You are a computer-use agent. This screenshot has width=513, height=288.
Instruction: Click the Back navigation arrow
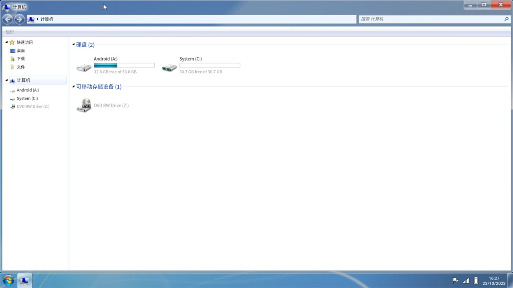pos(8,19)
